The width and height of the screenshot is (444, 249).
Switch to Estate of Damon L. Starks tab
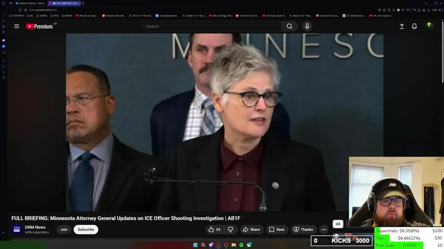(30, 3)
